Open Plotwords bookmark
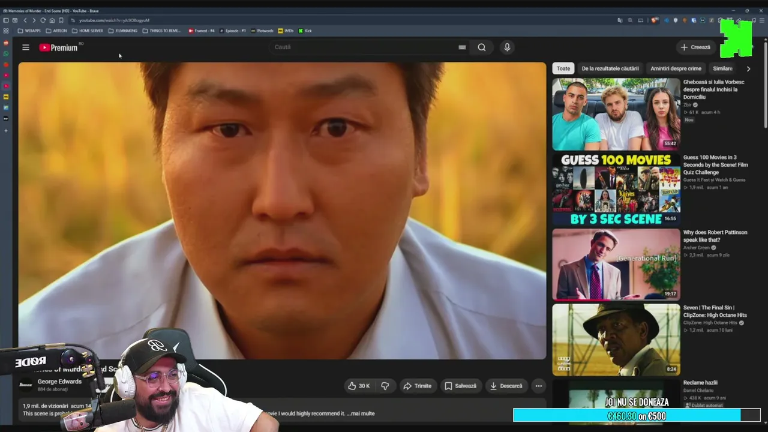The width and height of the screenshot is (768, 432). pyautogui.click(x=262, y=31)
